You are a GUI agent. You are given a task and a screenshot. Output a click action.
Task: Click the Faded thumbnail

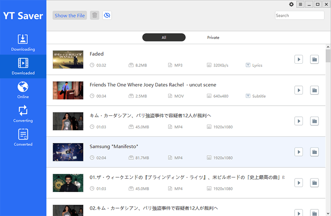tap(68, 59)
